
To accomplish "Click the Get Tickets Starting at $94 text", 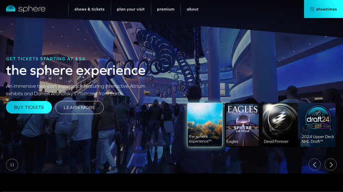I will pos(46,59).
